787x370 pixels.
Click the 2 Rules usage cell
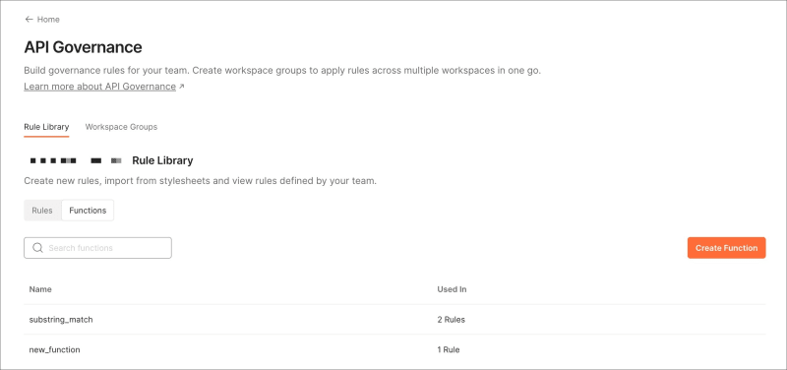(451, 319)
